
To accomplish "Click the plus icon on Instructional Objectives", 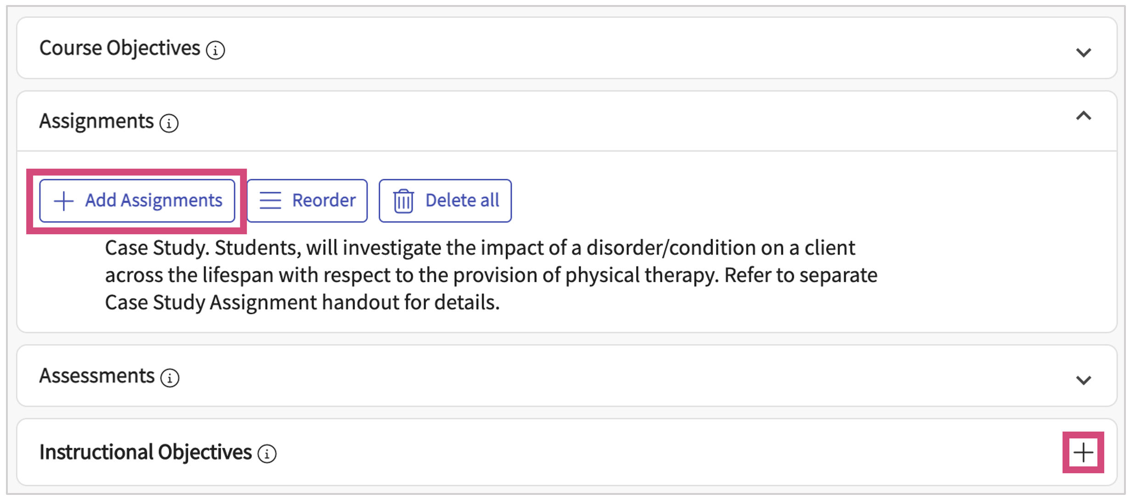I will 1083,453.
